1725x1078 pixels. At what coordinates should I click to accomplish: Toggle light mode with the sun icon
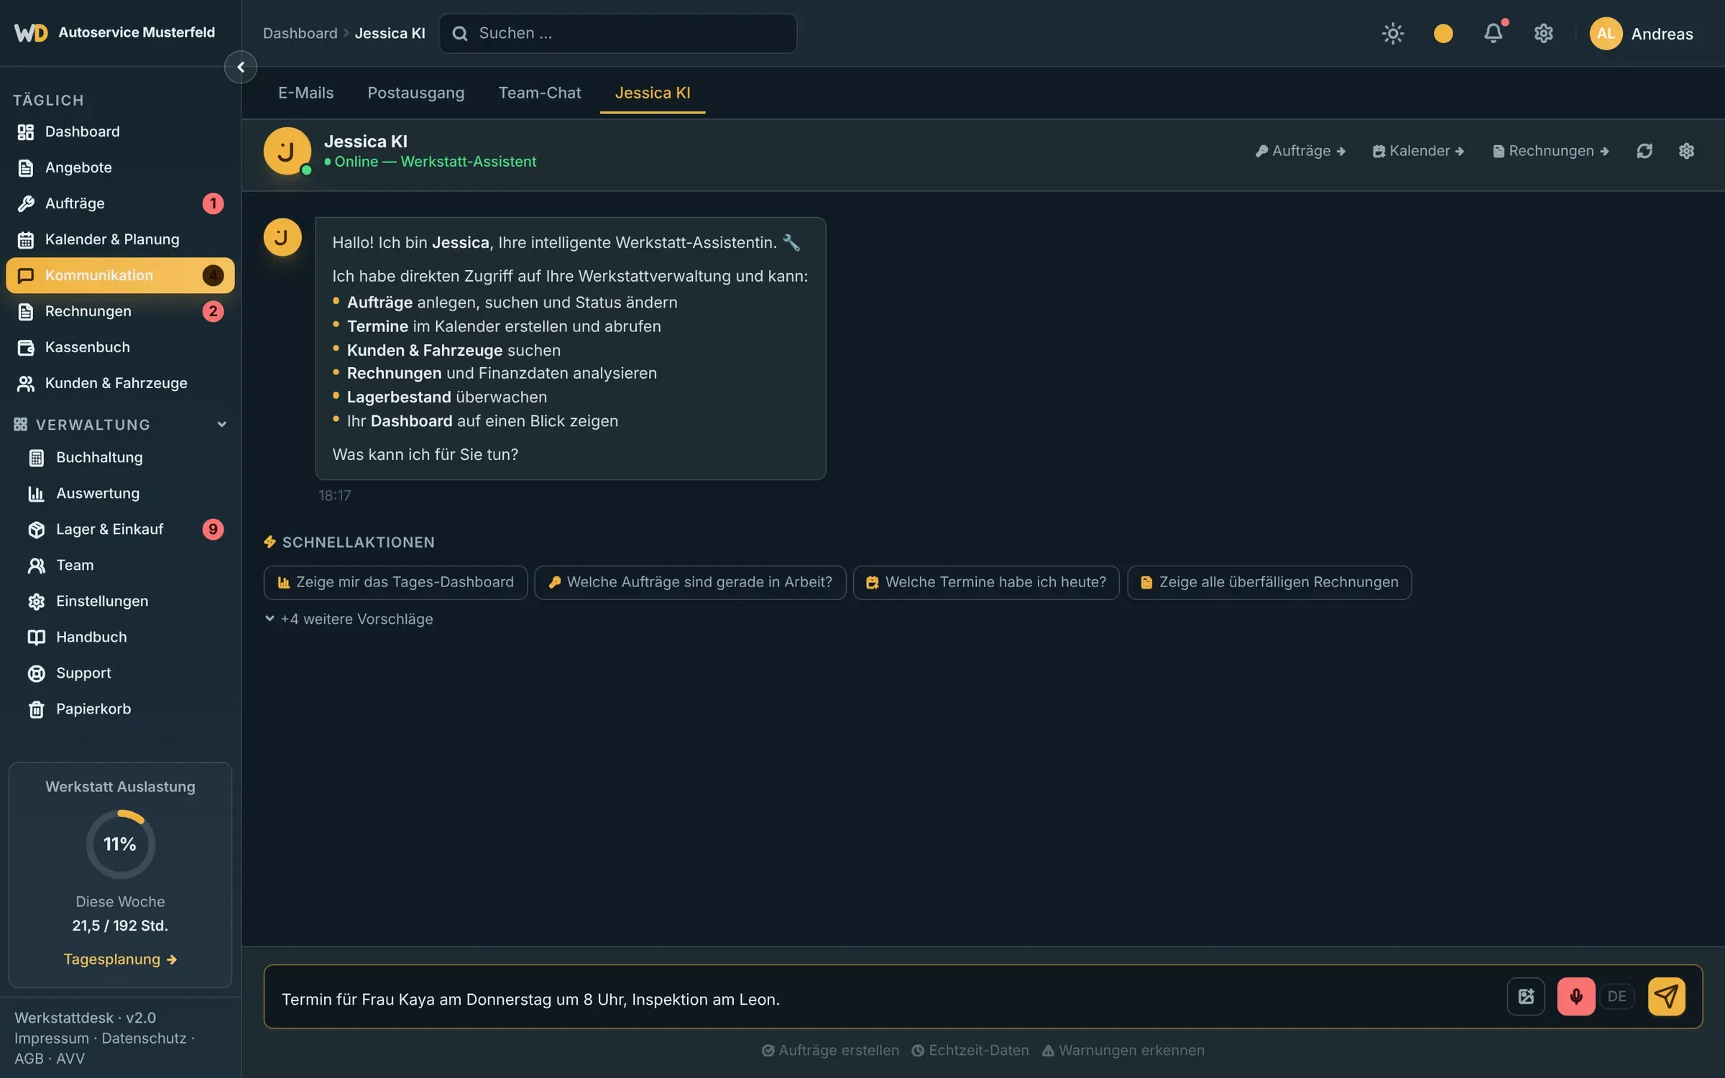click(x=1392, y=33)
